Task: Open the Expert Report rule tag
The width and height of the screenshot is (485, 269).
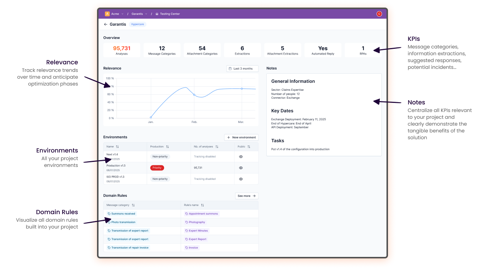Action: point(196,239)
